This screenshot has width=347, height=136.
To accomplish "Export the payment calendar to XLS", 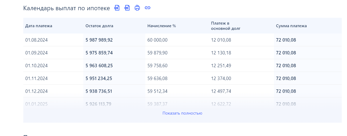I will pos(127,8).
